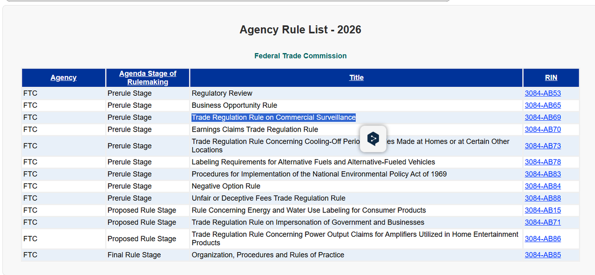Sort by Agenda Stage of Rulemaking header
This screenshot has width=595, height=275.
click(148, 77)
